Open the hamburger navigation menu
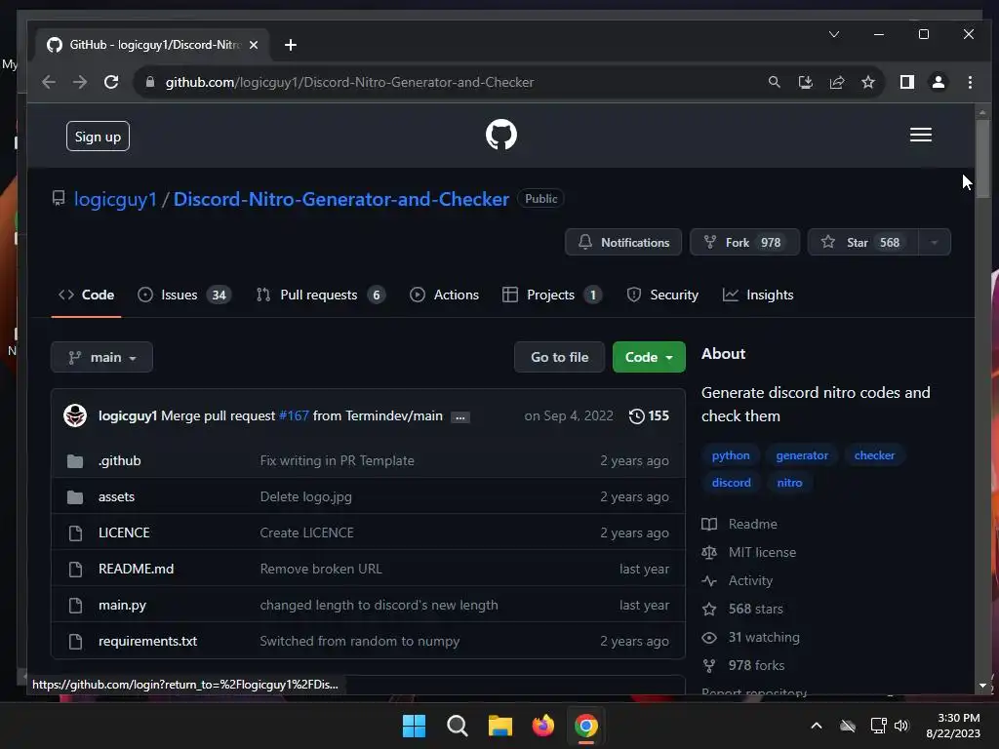This screenshot has height=749, width=999. (x=921, y=135)
